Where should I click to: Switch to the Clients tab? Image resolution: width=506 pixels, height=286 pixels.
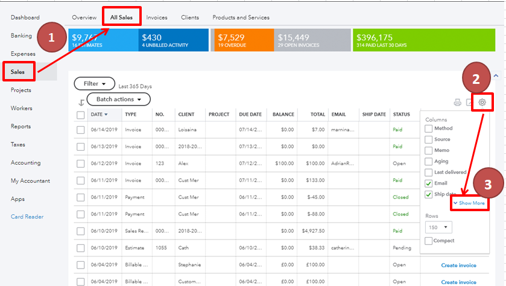(x=190, y=17)
